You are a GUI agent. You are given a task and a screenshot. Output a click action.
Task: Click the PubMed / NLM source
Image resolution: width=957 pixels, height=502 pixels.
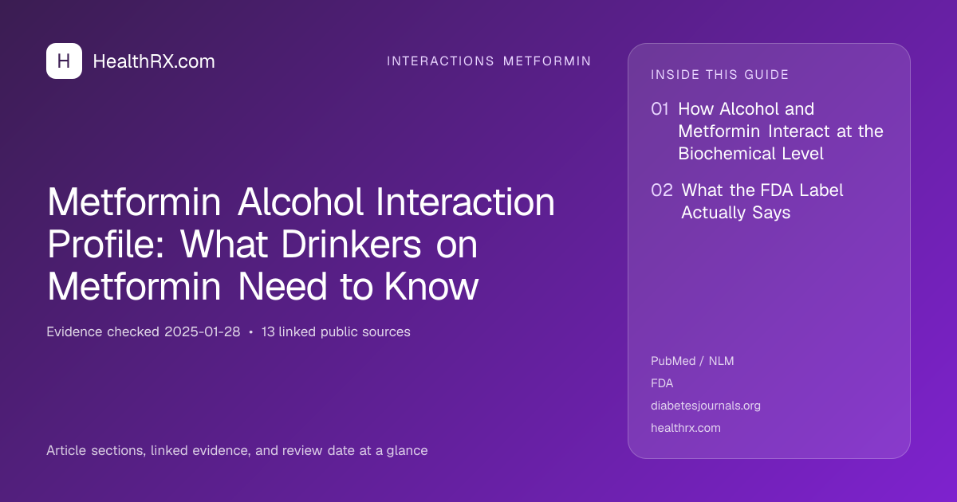click(692, 361)
